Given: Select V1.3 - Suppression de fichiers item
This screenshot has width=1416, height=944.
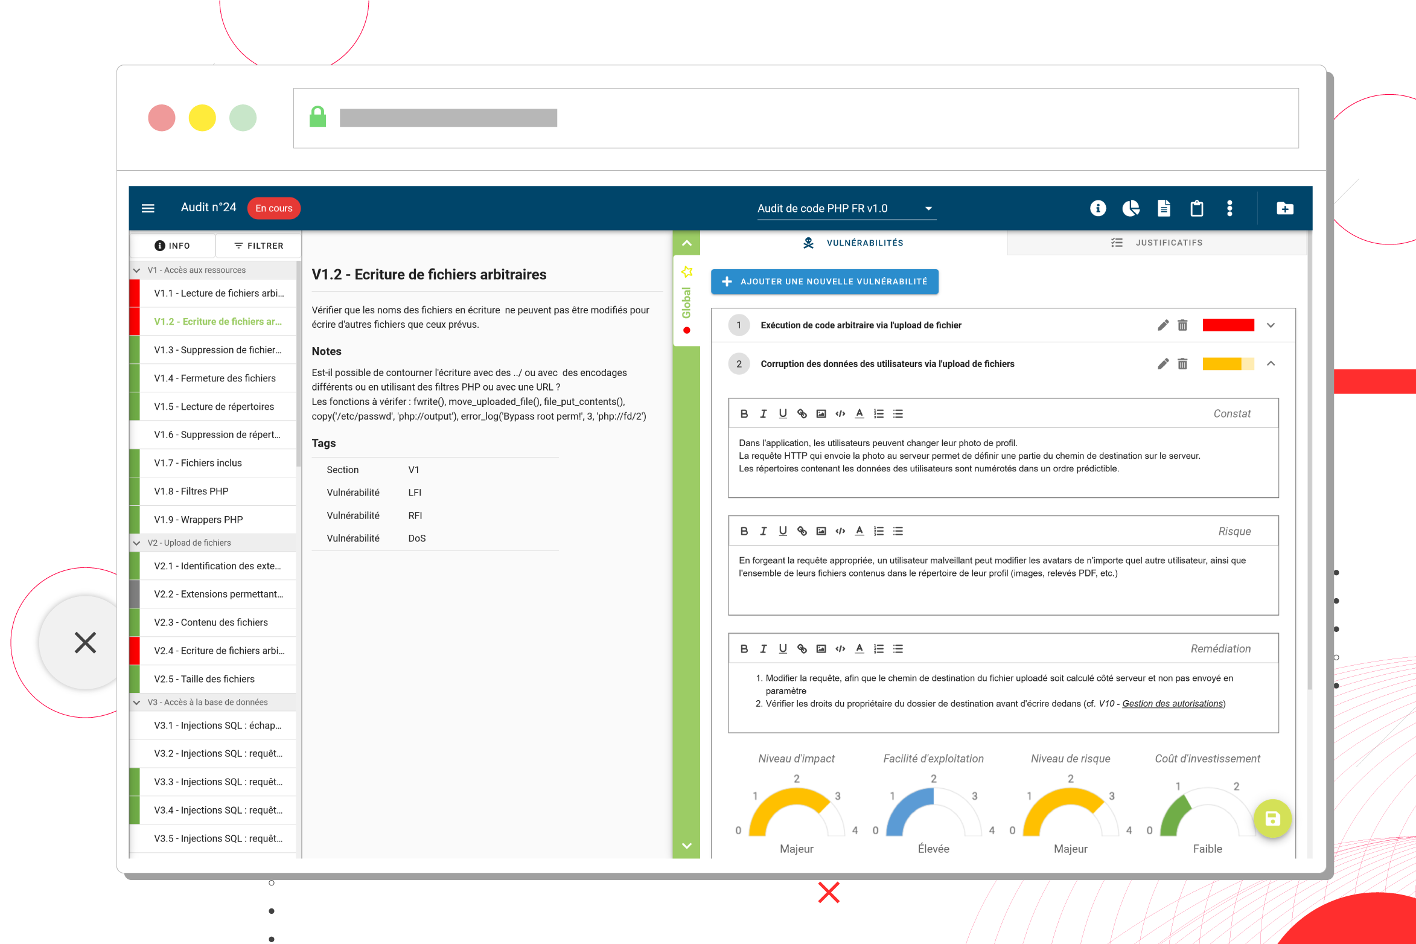Looking at the screenshot, I should [213, 350].
